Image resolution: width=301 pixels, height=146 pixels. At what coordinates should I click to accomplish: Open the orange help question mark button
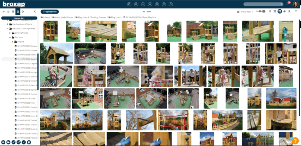295,141
